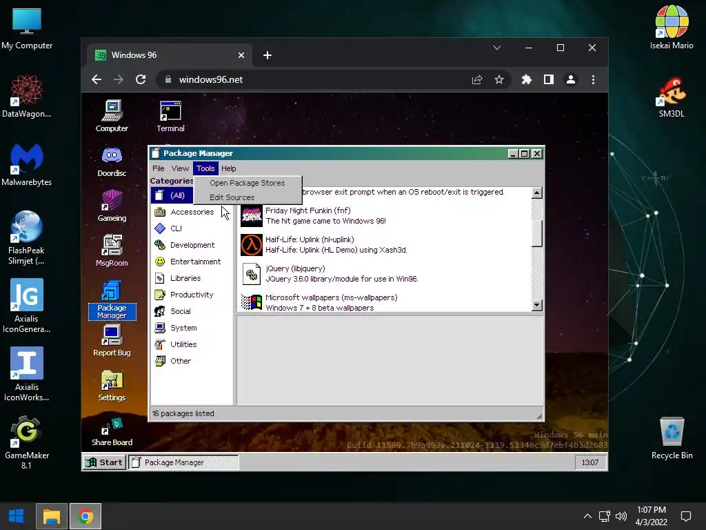Click the Chrome extensions puzzle icon

[x=526, y=79]
